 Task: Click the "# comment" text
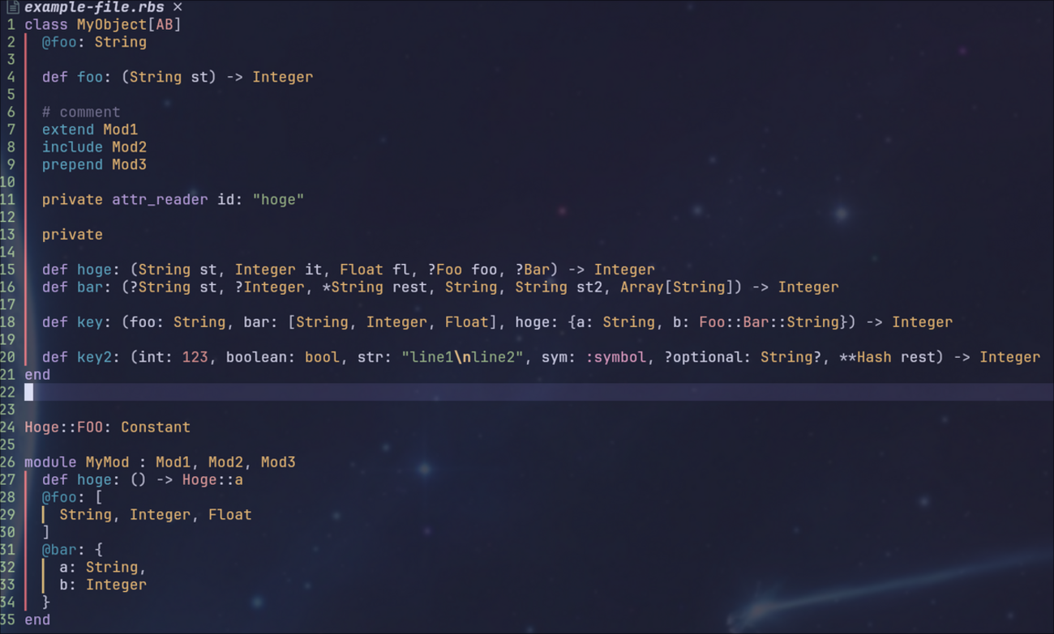tap(81, 112)
